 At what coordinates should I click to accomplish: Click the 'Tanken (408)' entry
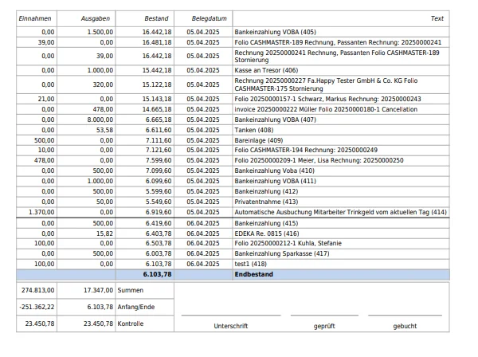pyautogui.click(x=254, y=130)
